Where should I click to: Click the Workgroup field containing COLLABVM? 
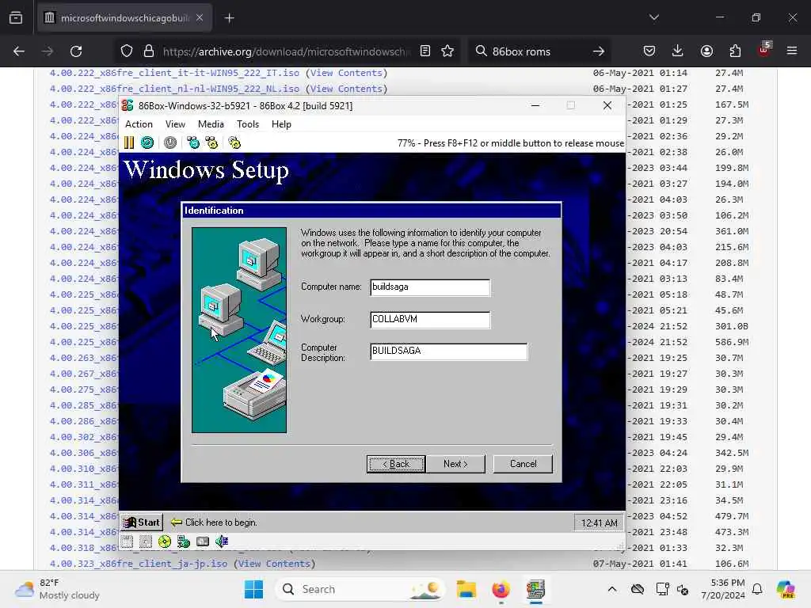pyautogui.click(x=430, y=320)
